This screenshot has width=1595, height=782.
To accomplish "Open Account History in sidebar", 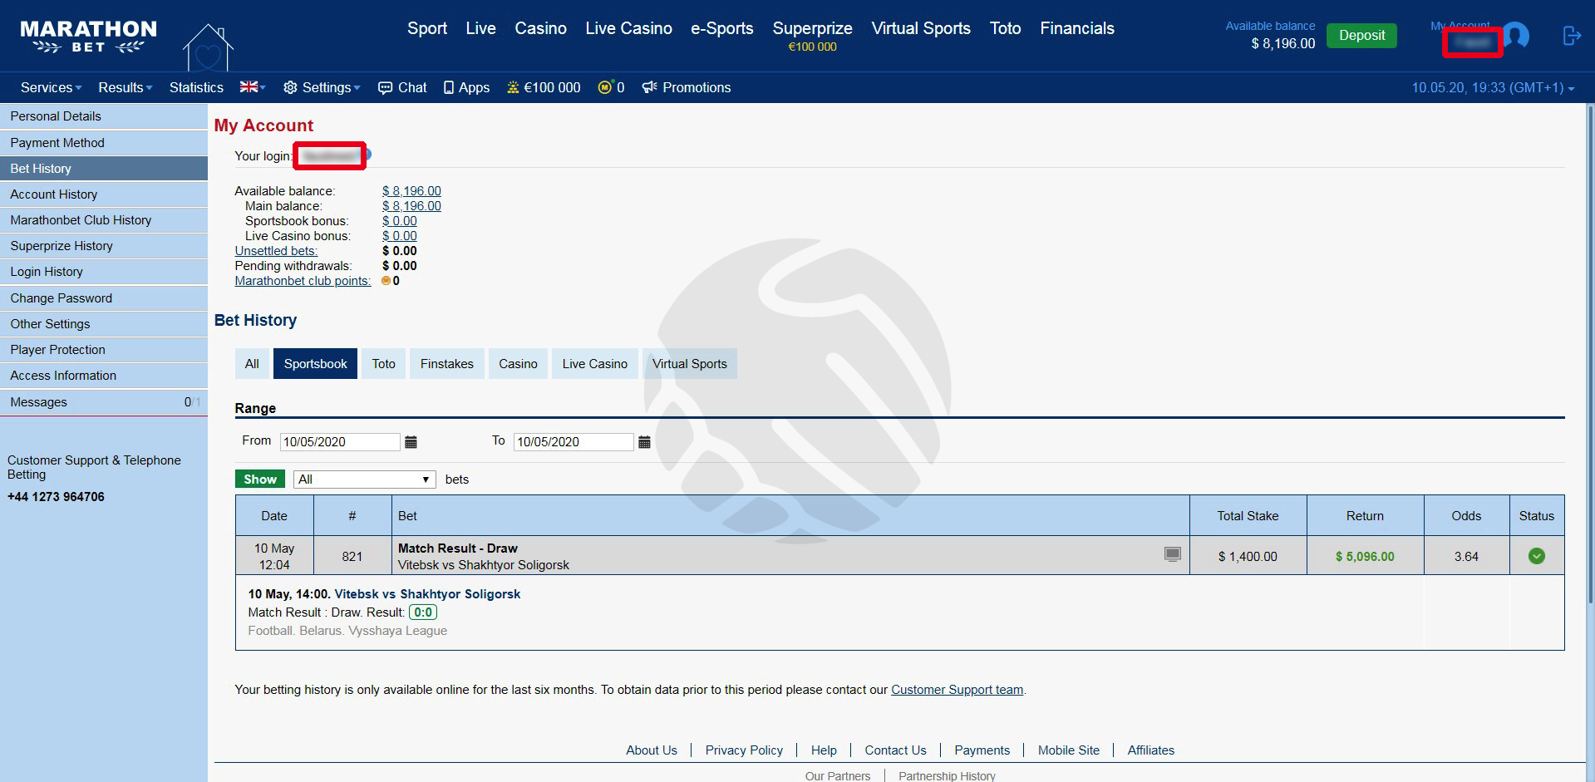I will pos(104,194).
